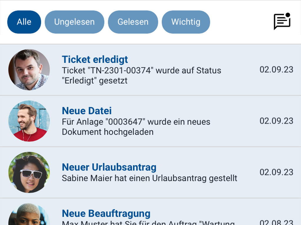Viewport: 301px width, 225px height.
Task: Click date of Neue Datei entry
Action: 276,121
